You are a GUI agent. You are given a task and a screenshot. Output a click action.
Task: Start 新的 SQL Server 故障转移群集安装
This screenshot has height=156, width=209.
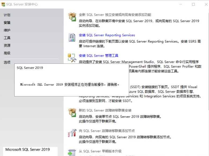tap(105, 110)
